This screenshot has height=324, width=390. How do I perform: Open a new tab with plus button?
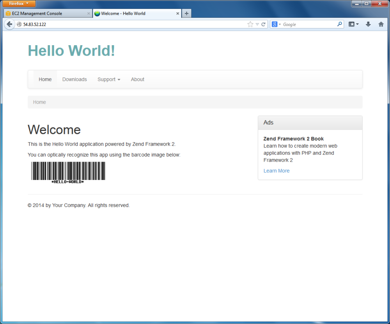pyautogui.click(x=186, y=13)
